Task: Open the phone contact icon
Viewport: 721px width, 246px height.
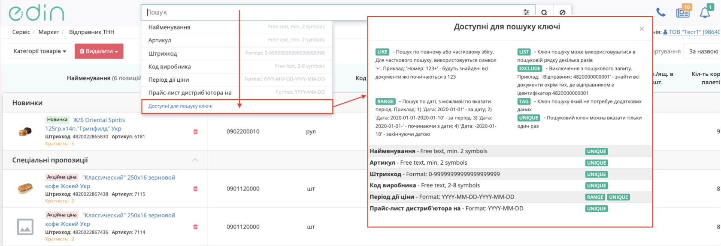Action: 661,12
